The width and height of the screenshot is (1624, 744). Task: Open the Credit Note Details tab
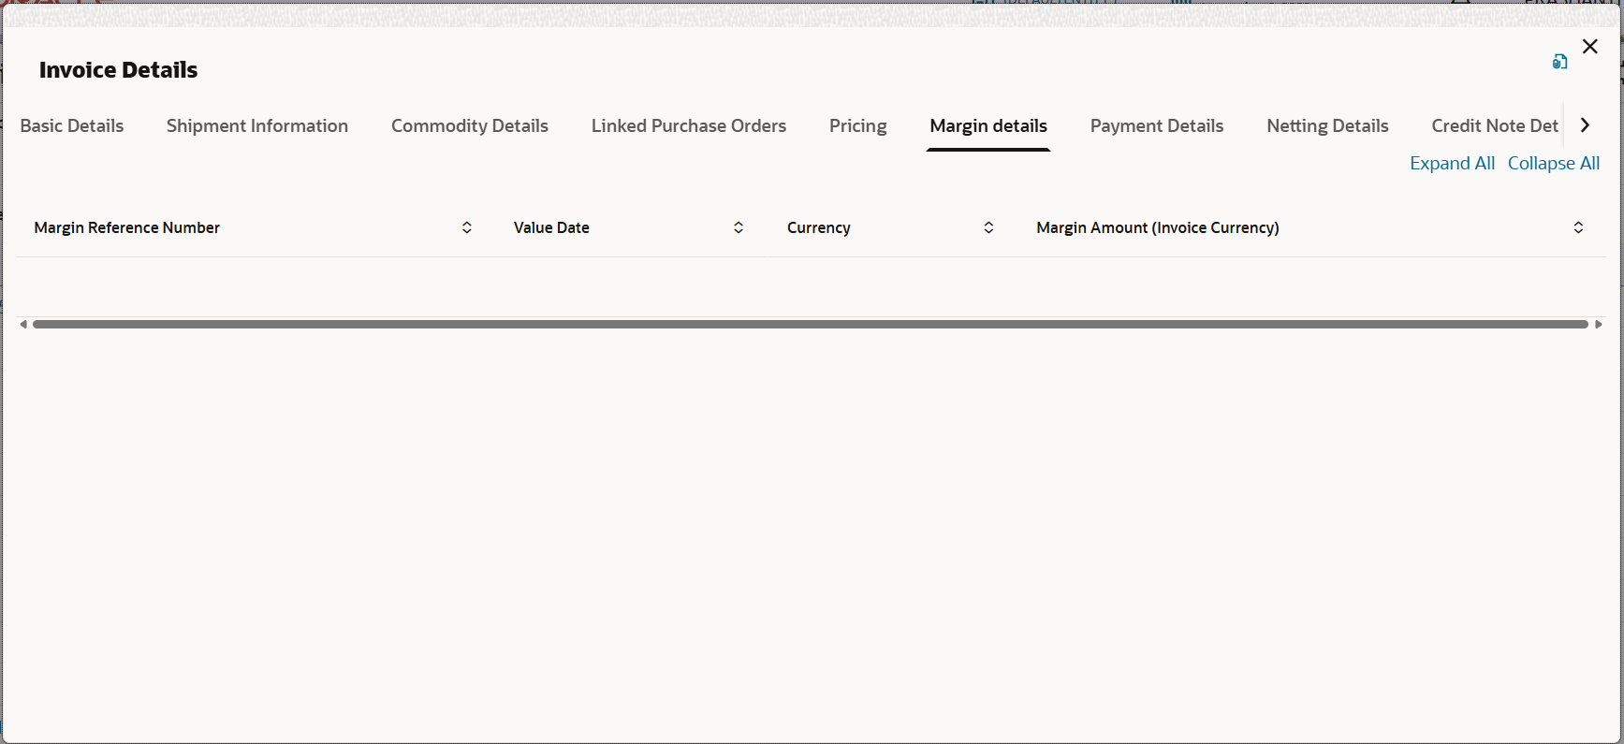tap(1495, 125)
